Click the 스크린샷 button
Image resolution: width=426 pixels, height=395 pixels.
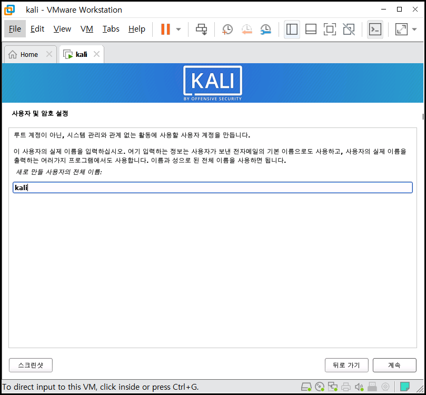pos(31,365)
